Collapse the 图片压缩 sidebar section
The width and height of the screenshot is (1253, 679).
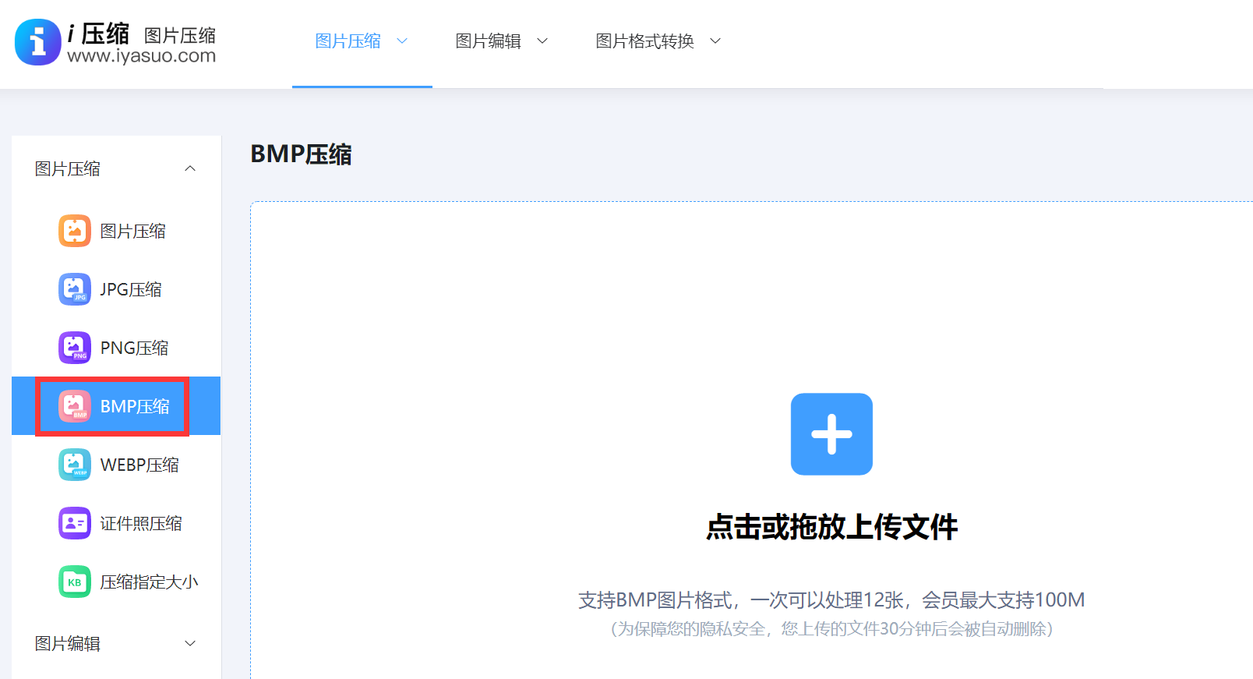pos(190,169)
